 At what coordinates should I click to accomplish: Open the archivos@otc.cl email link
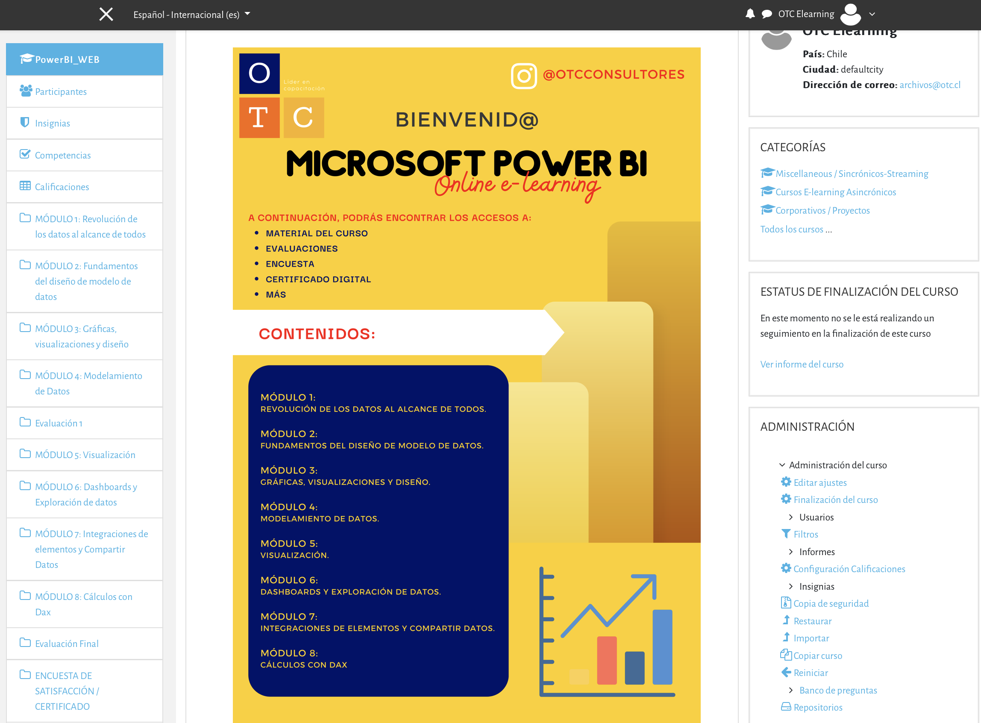click(x=930, y=85)
